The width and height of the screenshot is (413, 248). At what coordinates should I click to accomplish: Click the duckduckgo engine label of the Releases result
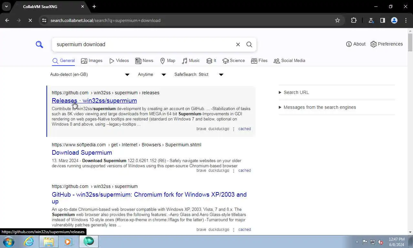tap(219, 129)
